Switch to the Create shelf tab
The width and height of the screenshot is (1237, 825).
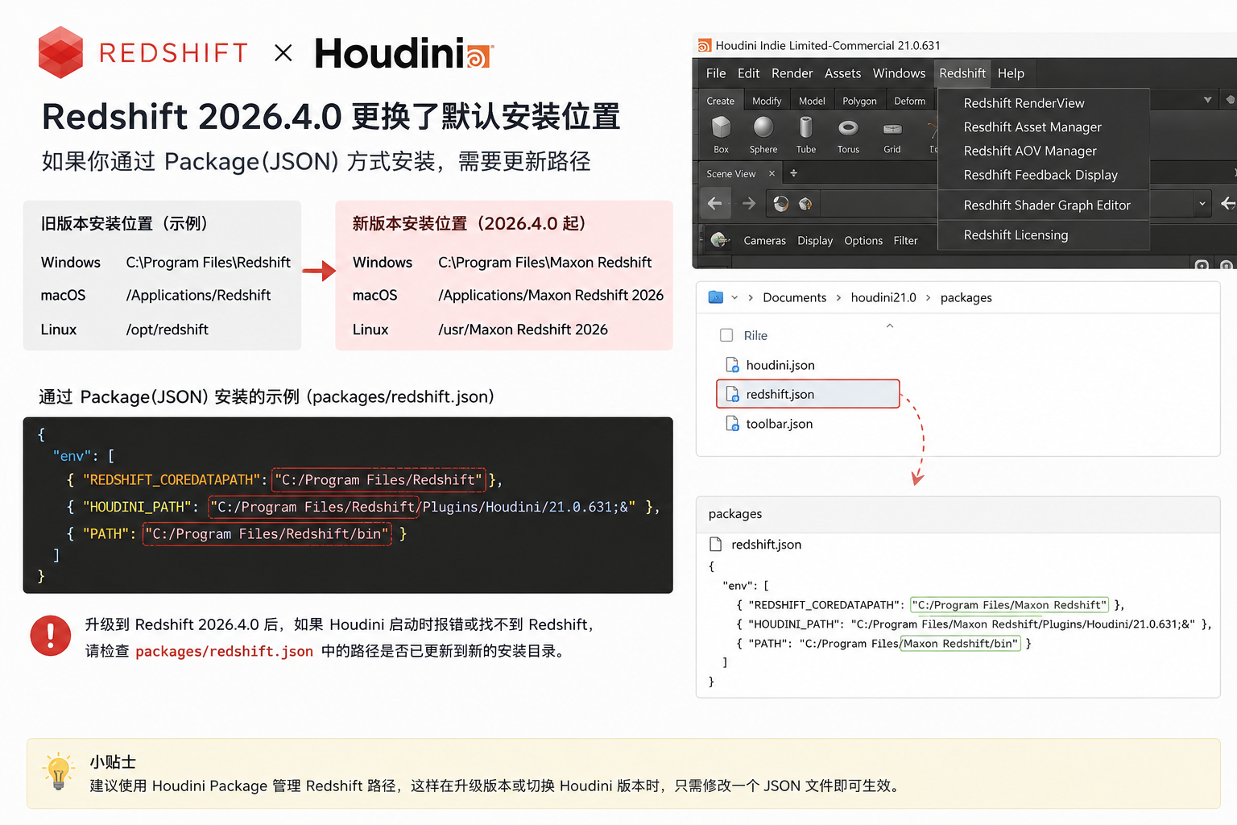tap(720, 101)
